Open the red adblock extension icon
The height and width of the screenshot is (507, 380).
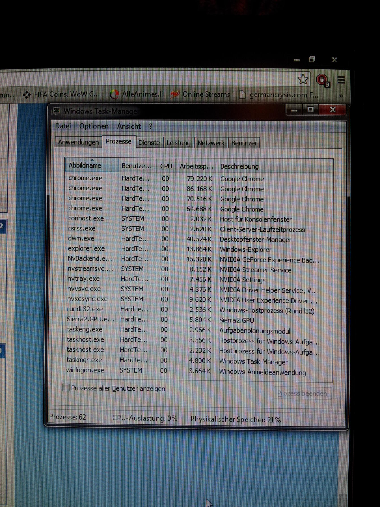click(323, 80)
